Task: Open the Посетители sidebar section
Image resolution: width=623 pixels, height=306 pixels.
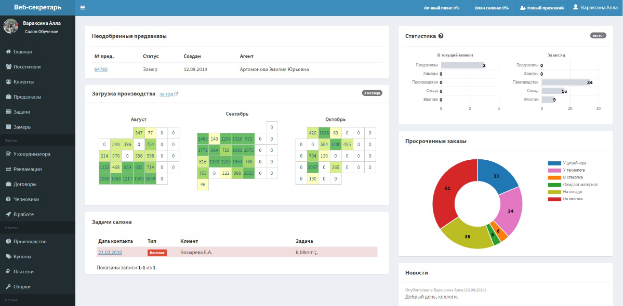Action: (x=26, y=67)
